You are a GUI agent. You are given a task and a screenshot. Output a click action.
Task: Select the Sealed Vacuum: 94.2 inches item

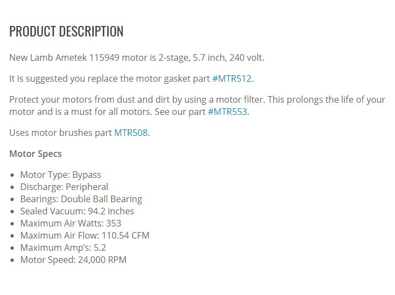click(77, 211)
